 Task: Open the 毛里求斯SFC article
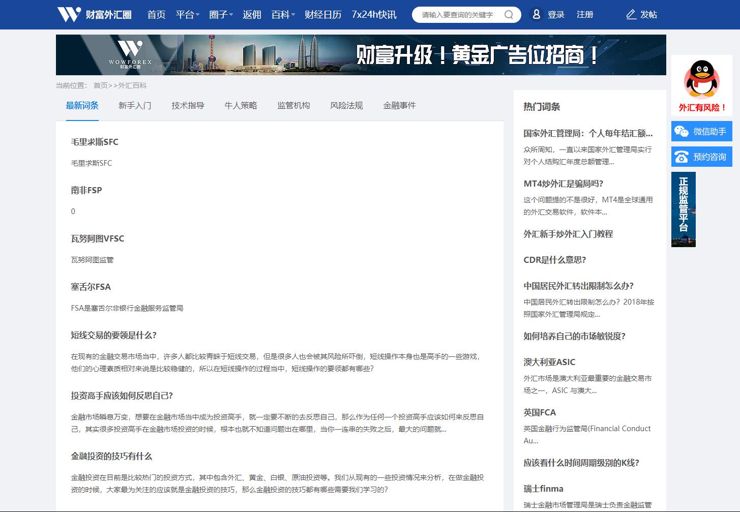tap(95, 142)
